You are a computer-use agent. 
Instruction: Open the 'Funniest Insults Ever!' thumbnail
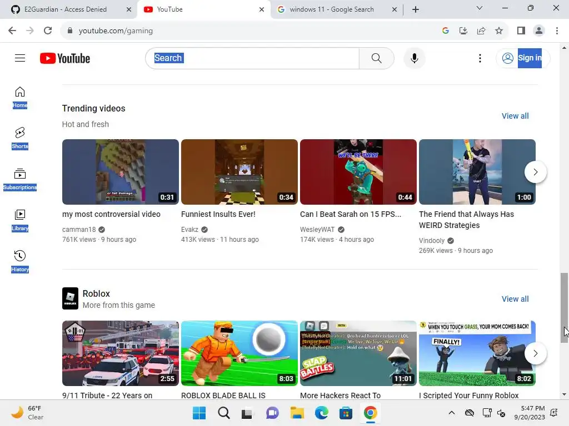tap(239, 172)
